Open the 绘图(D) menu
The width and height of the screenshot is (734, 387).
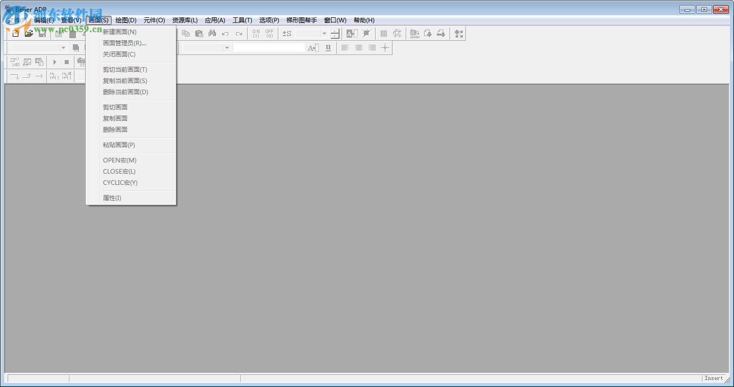126,20
